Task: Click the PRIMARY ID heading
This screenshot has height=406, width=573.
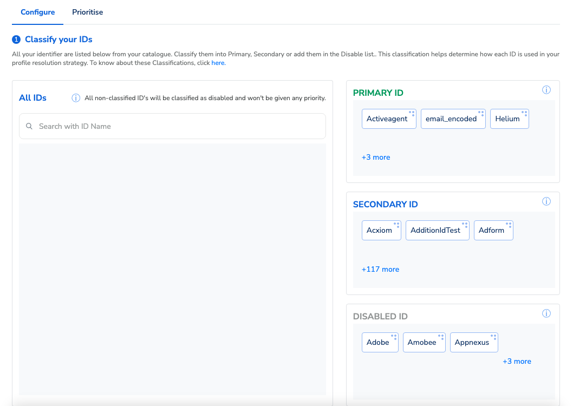Action: [378, 93]
